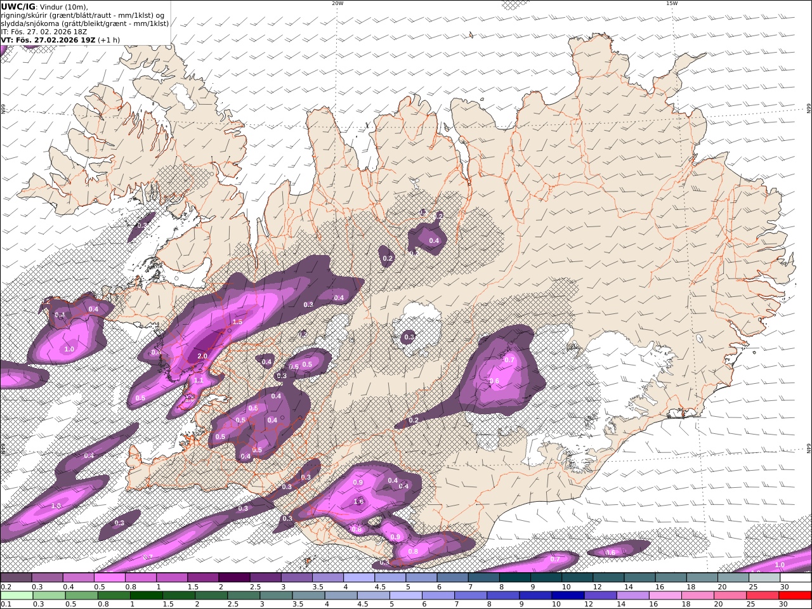Click the '2.0' precipitation value on the map
This screenshot has width=812, height=609.
(x=202, y=356)
